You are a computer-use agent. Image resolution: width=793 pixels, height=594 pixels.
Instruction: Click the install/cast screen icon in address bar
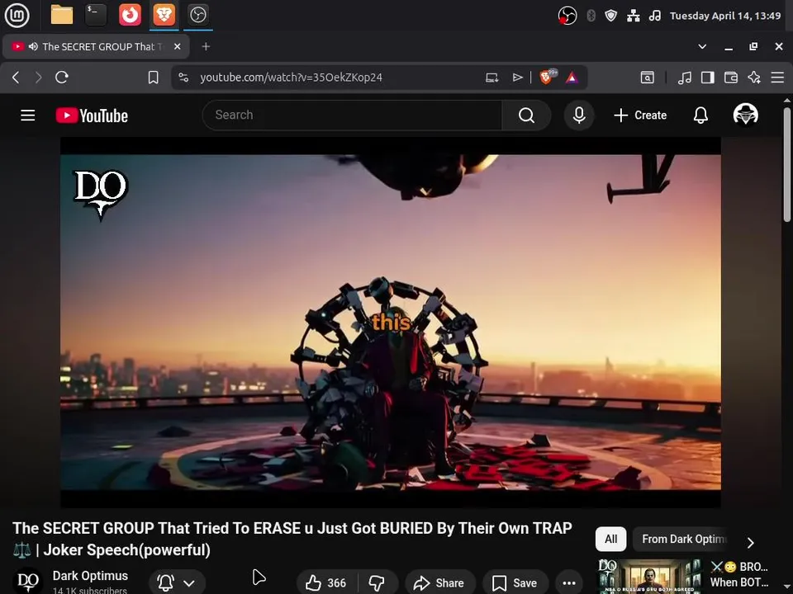coord(492,78)
